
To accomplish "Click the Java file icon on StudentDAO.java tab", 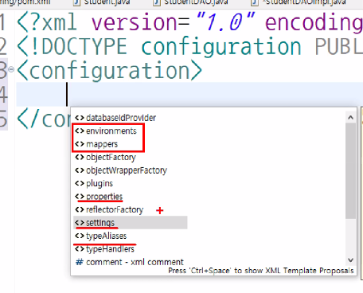I will pyautogui.click(x=157, y=2).
